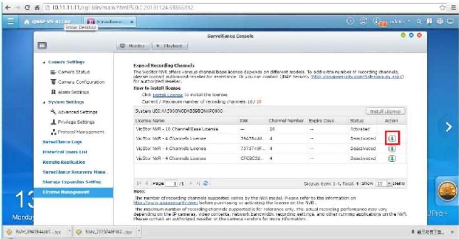
Task: Open RMV_39A7B44687 download options arrow
Action: (69, 232)
